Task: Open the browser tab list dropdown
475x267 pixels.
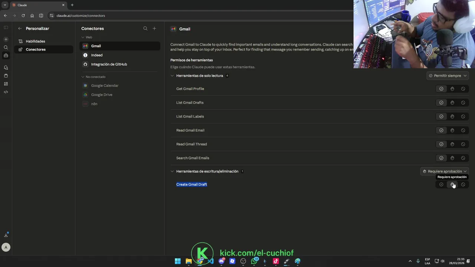Action: [x=5, y=5]
